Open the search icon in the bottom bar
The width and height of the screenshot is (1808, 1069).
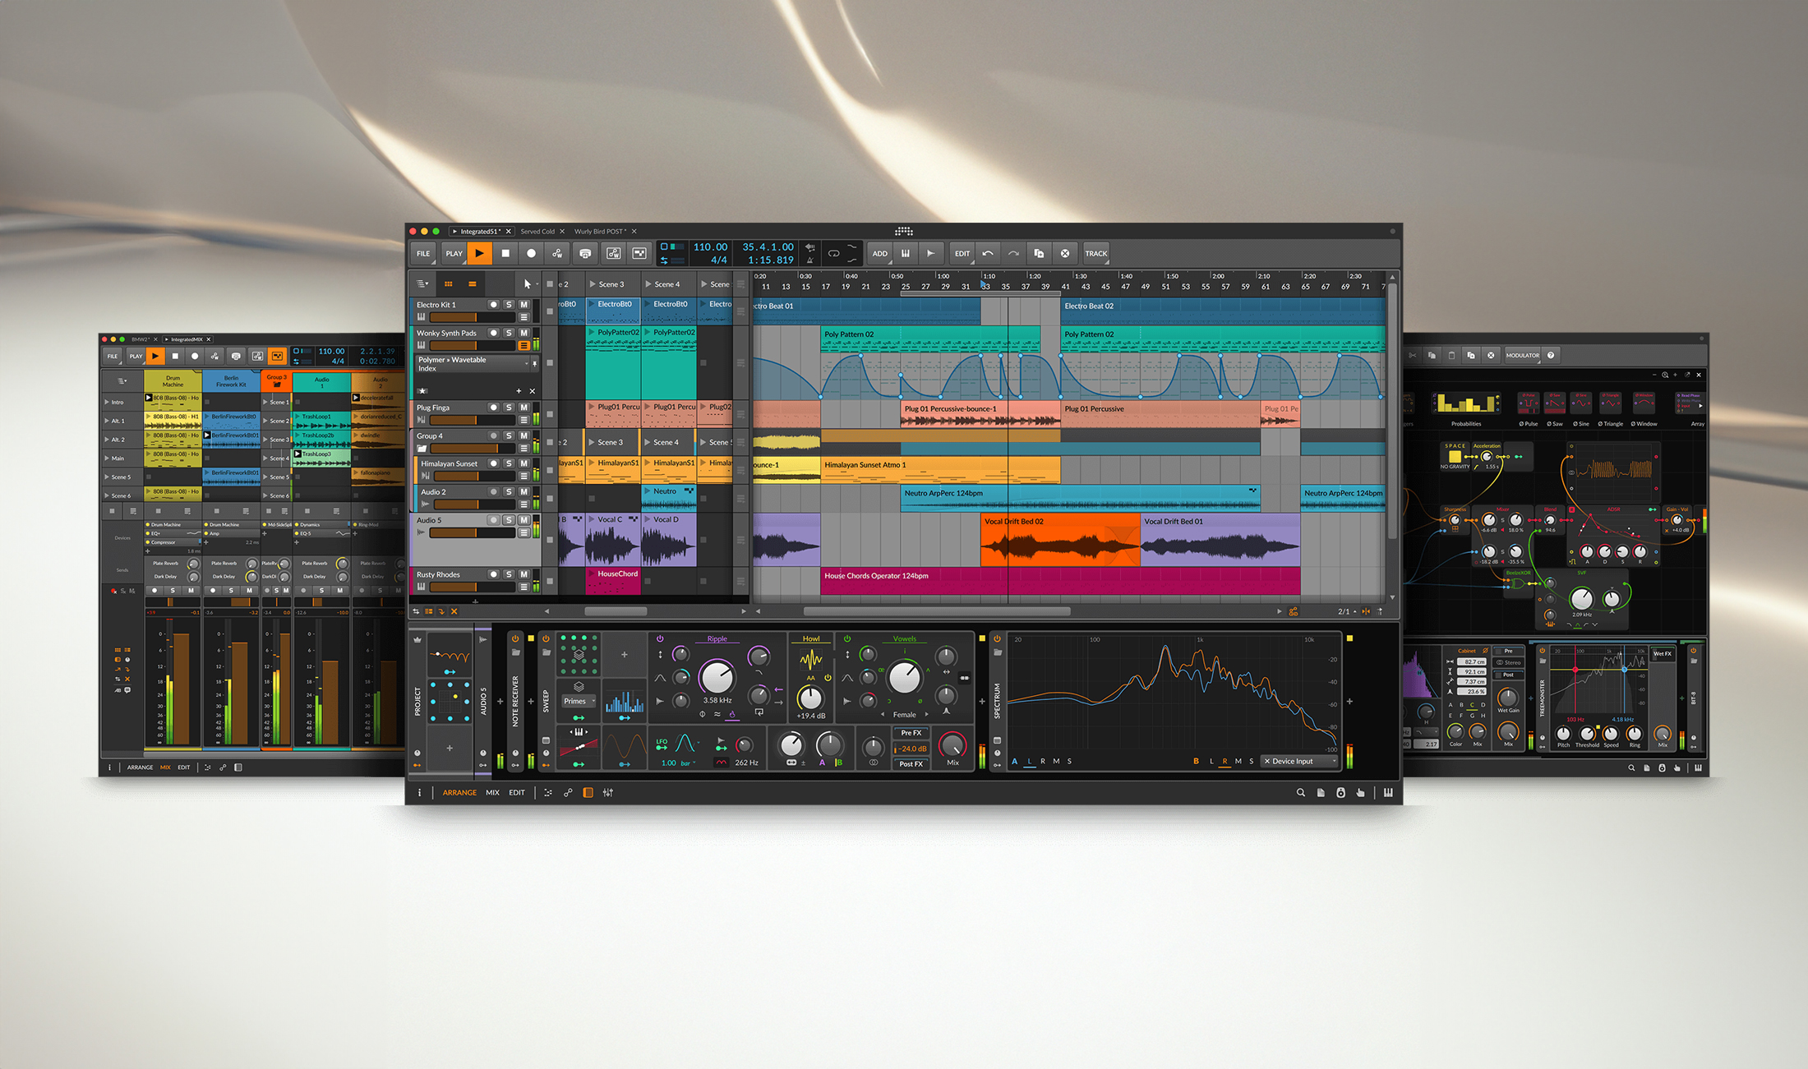1300,793
